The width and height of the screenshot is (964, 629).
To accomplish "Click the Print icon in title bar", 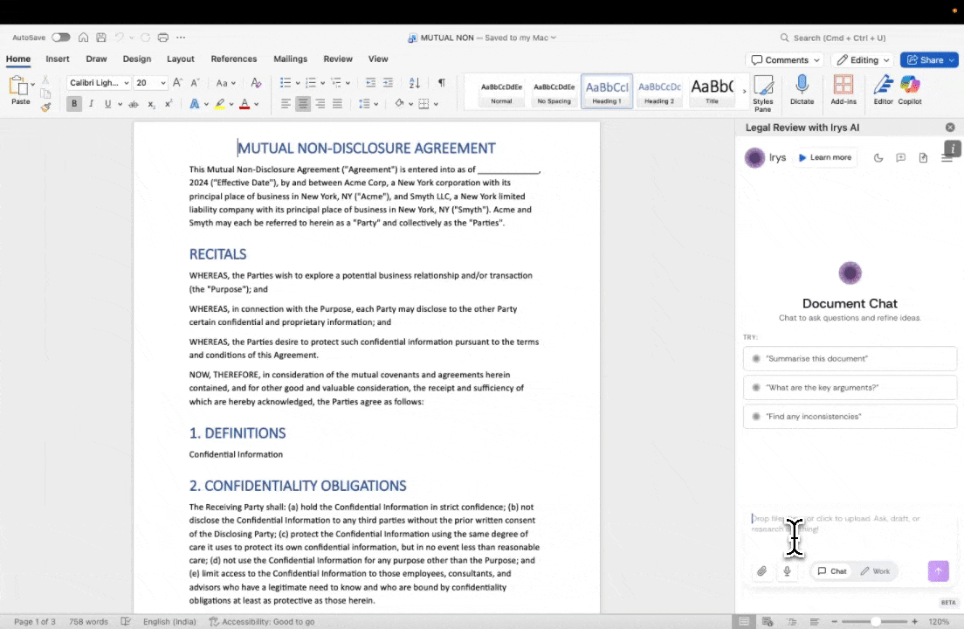I will (x=163, y=38).
